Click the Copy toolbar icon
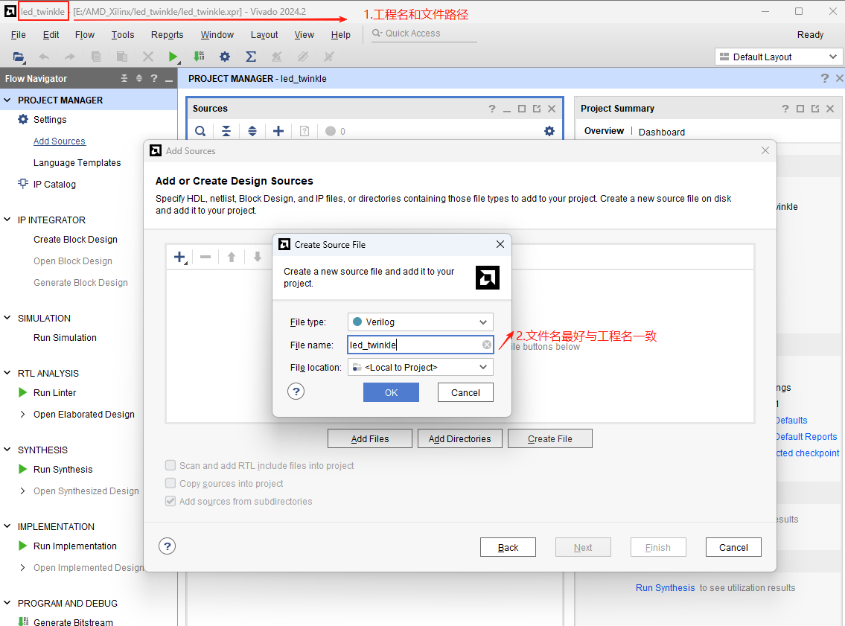This screenshot has height=626, width=845. click(96, 57)
